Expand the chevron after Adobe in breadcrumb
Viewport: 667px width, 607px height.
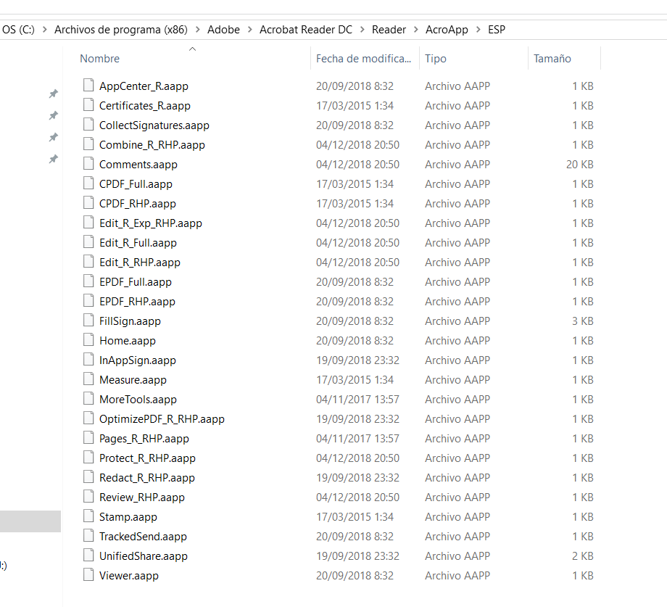249,30
